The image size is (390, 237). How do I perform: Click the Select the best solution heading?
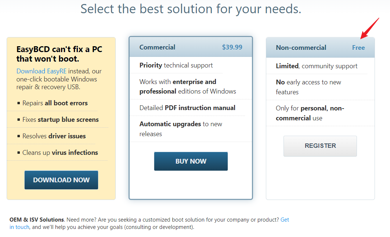[x=191, y=8]
